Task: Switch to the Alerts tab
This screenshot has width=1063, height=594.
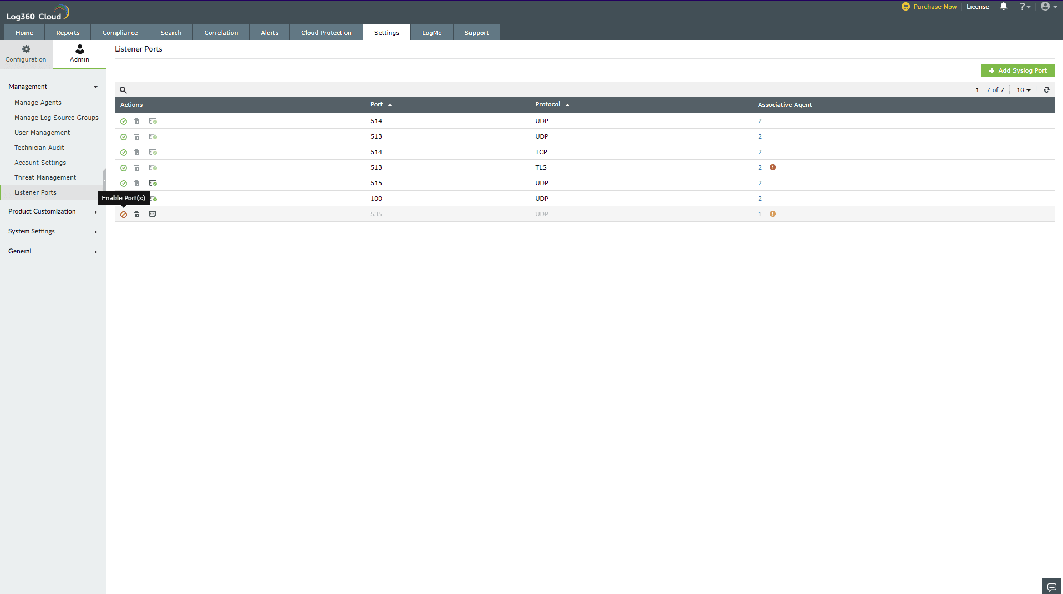Action: (269, 33)
